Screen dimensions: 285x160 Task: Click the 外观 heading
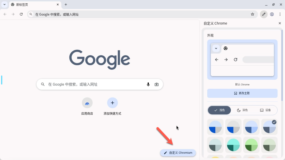210,35
